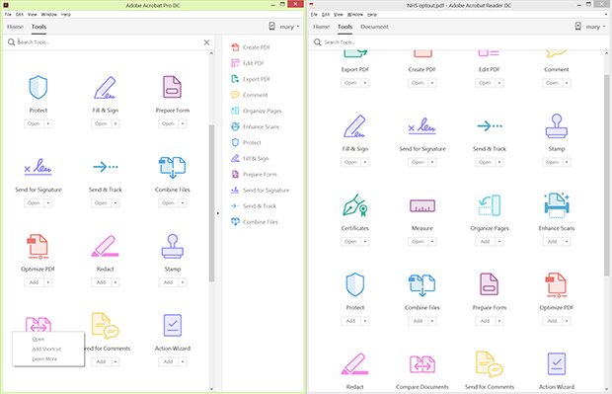Select Export PDF in the shortcuts pane
Image resolution: width=612 pixels, height=394 pixels.
251,79
